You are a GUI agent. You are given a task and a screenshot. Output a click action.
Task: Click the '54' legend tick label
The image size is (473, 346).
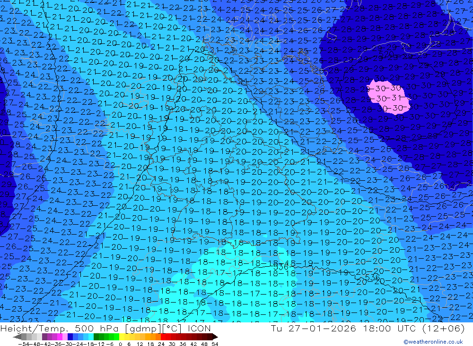215,344
